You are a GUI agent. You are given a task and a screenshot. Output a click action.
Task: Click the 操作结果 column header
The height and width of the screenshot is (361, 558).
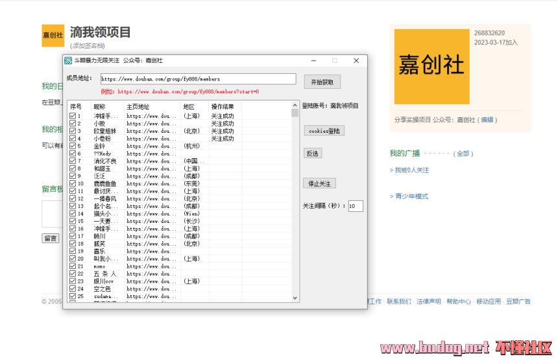click(x=223, y=106)
